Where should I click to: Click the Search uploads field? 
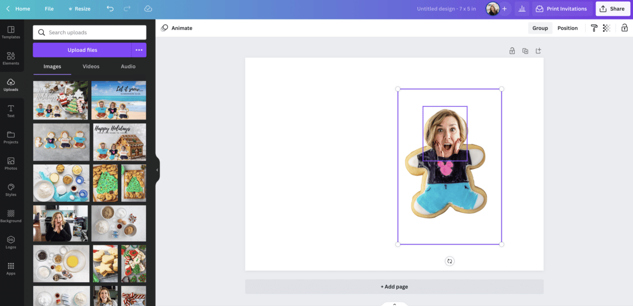(x=90, y=33)
